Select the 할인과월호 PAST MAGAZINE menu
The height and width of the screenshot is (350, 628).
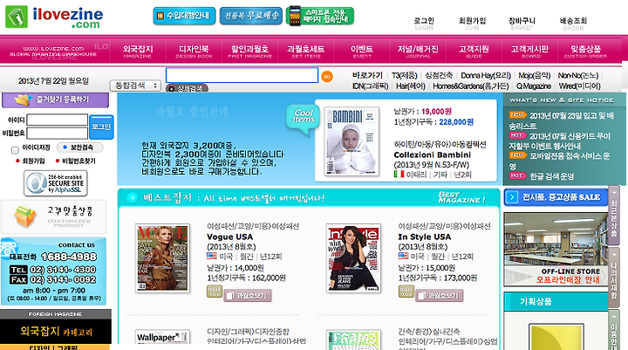click(x=250, y=51)
